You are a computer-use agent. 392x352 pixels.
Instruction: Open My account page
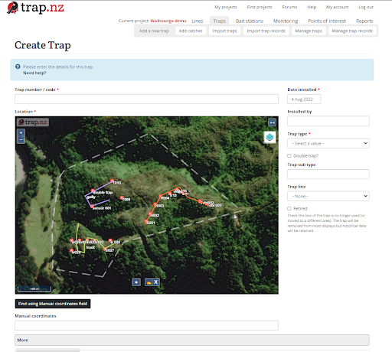tap(337, 7)
